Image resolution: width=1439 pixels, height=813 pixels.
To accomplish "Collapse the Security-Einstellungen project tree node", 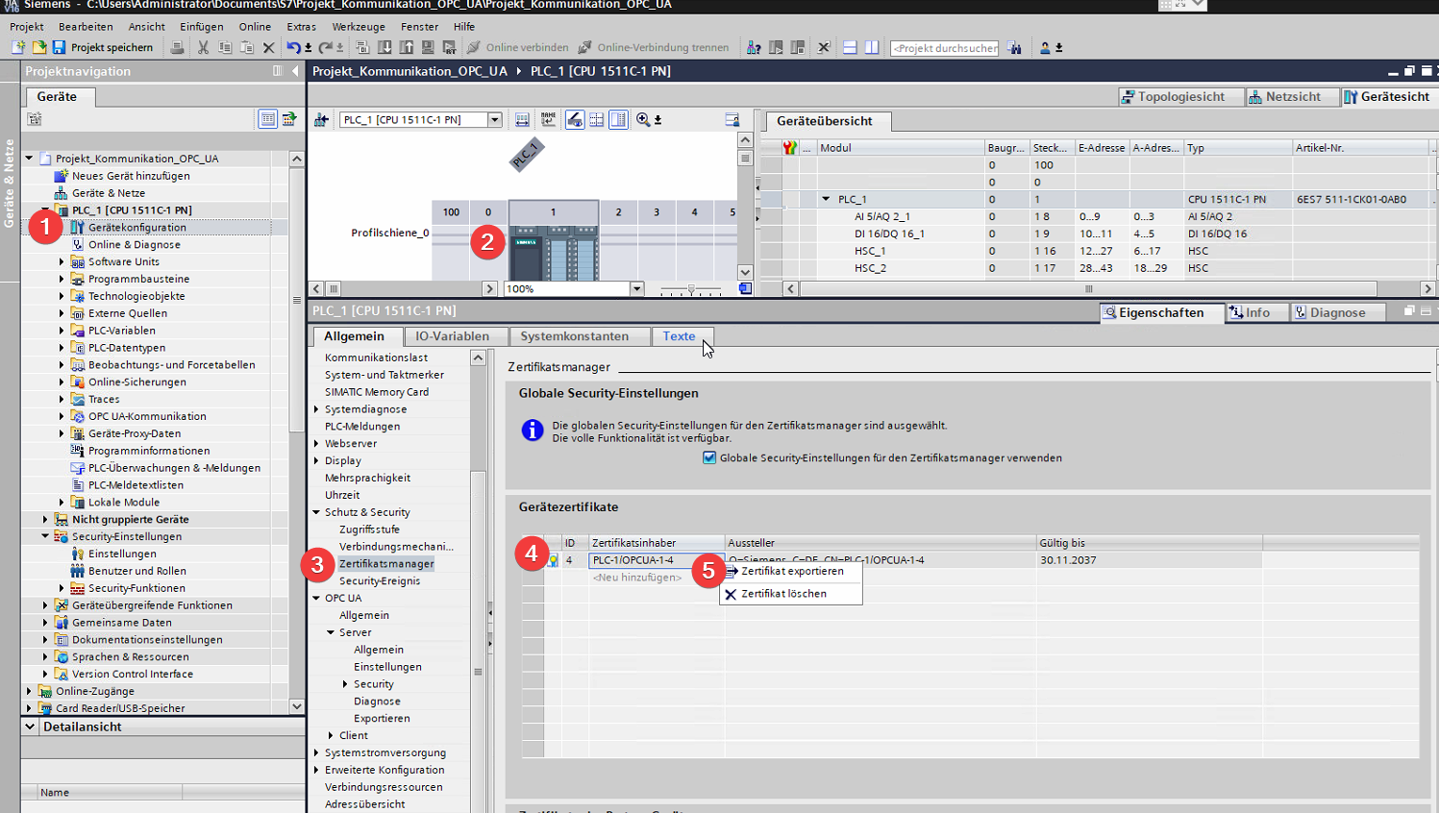I will [x=45, y=536].
